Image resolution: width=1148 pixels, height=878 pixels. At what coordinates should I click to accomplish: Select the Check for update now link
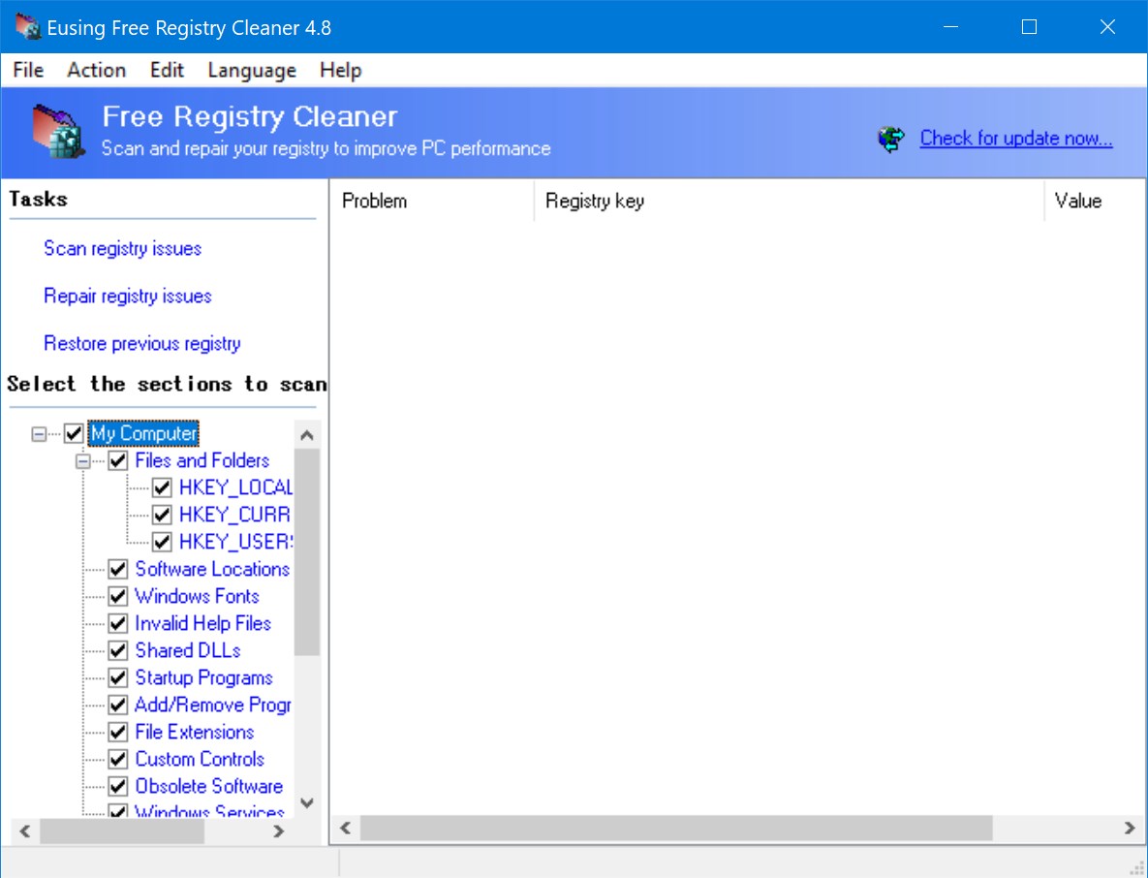[x=1015, y=139]
